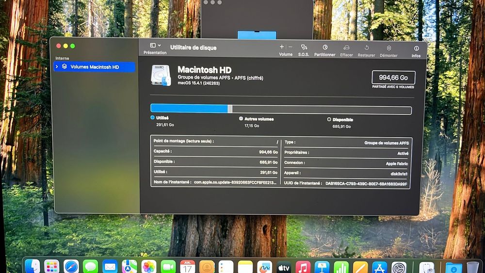Click the Disponible row in the info table
Viewport: 485px width, 273px height.
(216, 161)
